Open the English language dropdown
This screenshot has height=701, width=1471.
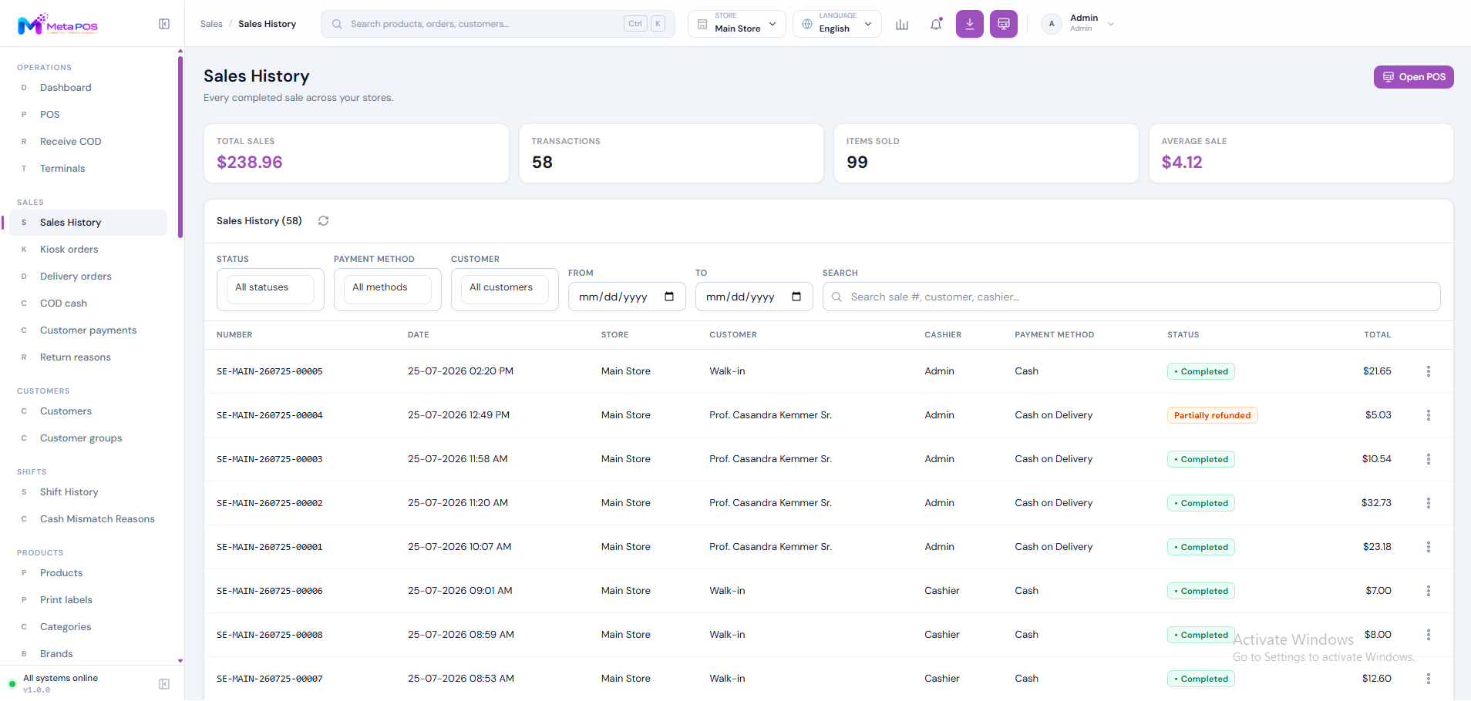coord(837,24)
